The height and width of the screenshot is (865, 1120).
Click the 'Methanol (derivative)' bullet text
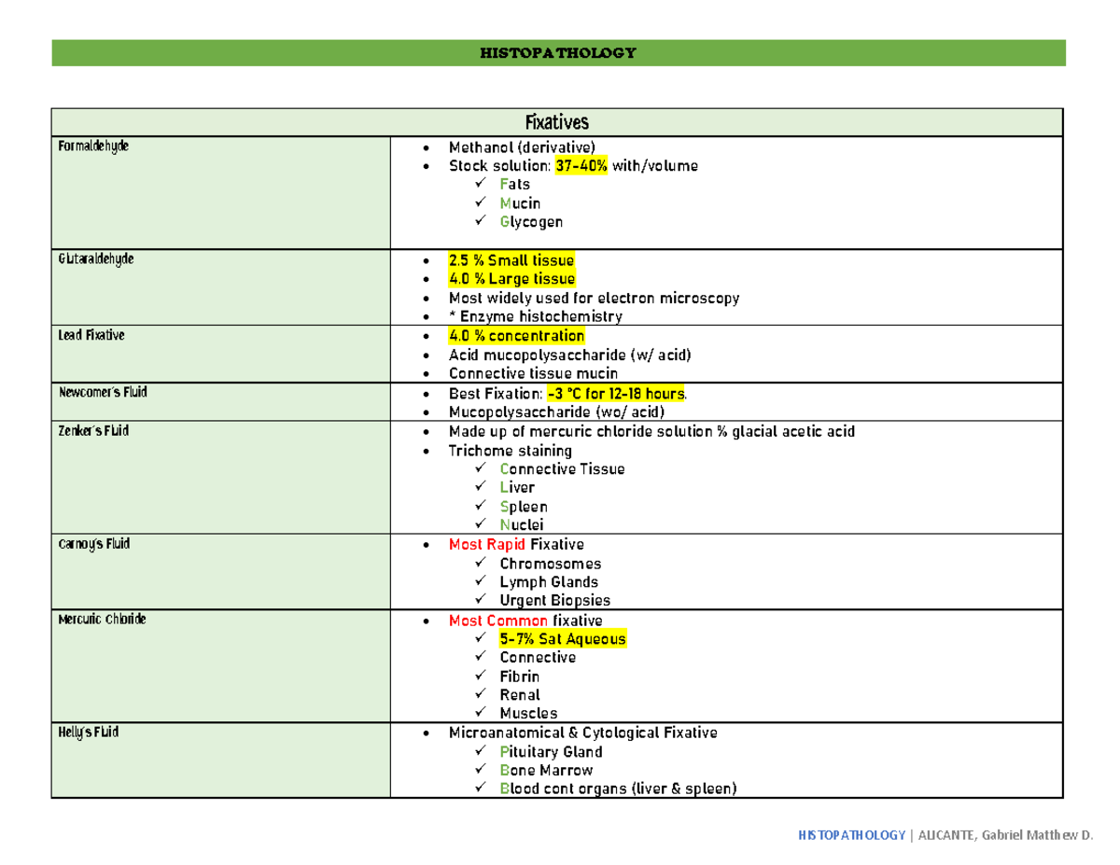point(521,147)
